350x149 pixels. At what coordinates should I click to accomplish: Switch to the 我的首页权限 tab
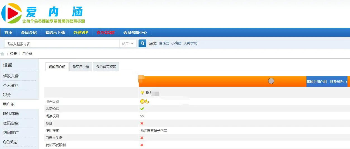pyautogui.click(x=106, y=67)
